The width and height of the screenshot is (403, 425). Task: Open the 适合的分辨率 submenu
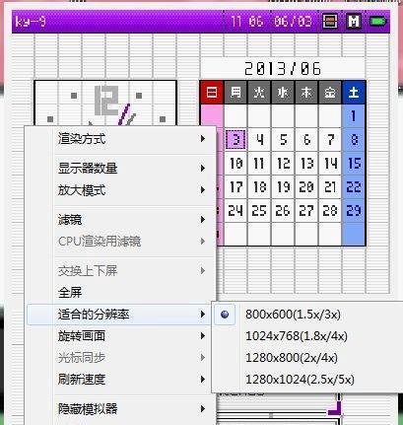[x=121, y=315]
